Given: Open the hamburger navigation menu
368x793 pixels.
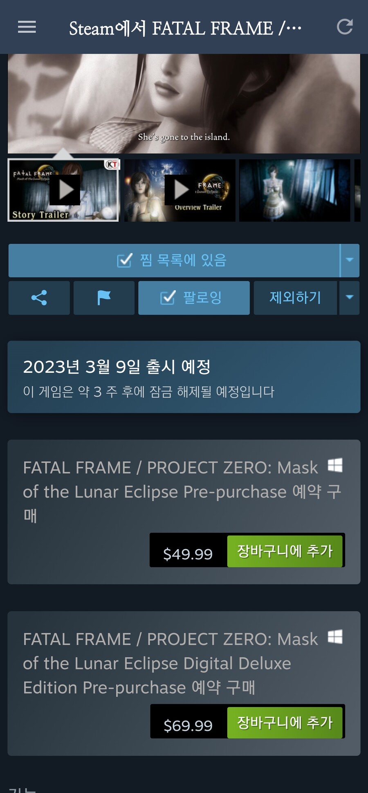Looking at the screenshot, I should click(27, 27).
